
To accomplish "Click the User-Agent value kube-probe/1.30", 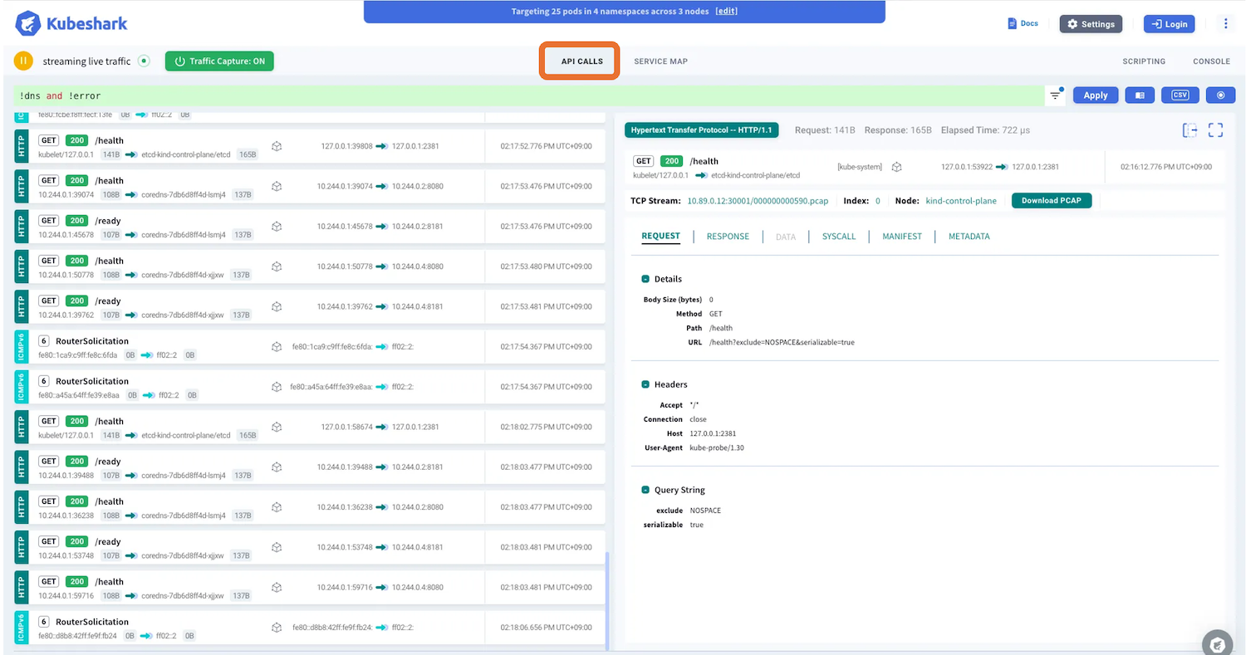I will click(716, 447).
